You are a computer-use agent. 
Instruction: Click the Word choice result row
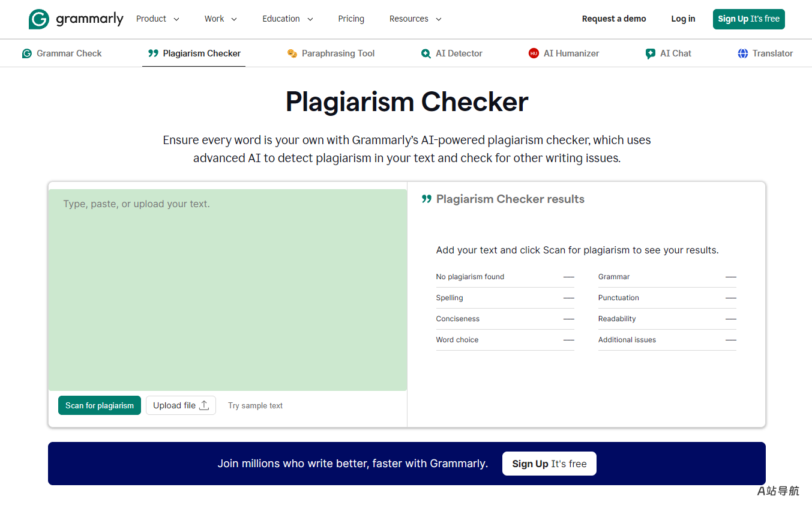pos(505,340)
